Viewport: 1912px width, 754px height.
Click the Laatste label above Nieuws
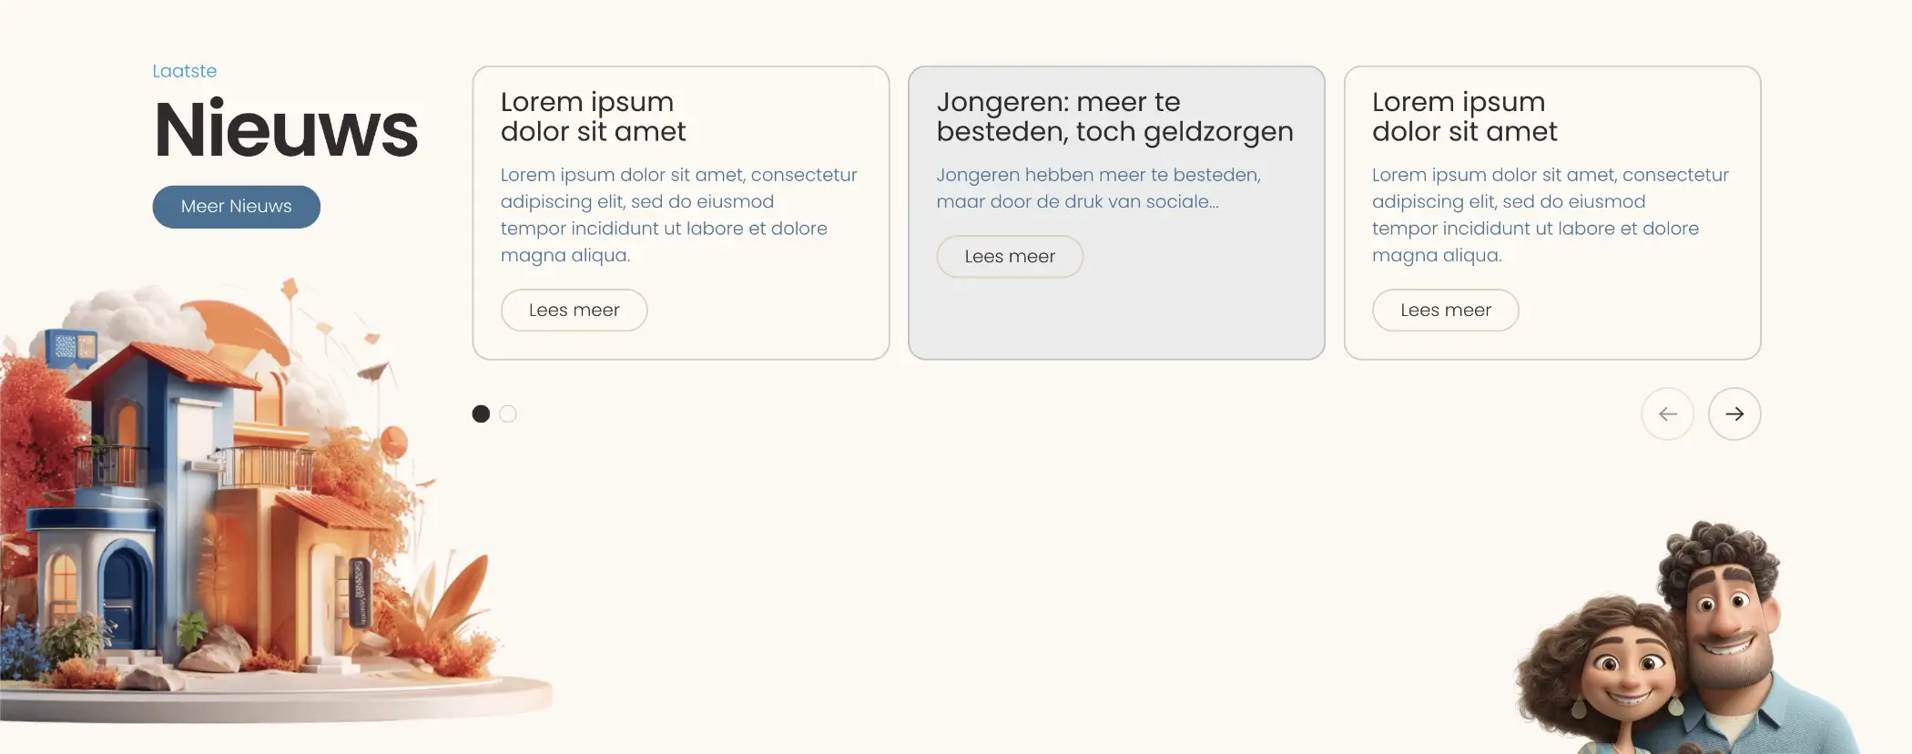[x=184, y=71]
